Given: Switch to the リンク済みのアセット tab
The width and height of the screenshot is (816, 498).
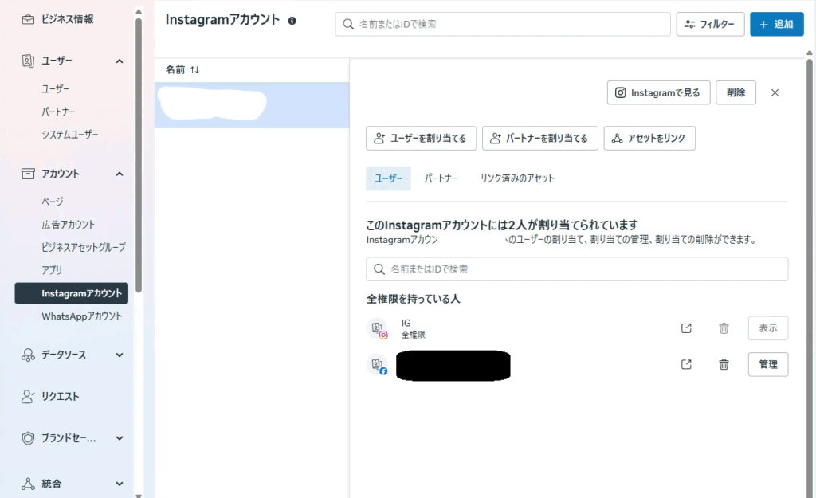Looking at the screenshot, I should pyautogui.click(x=516, y=178).
